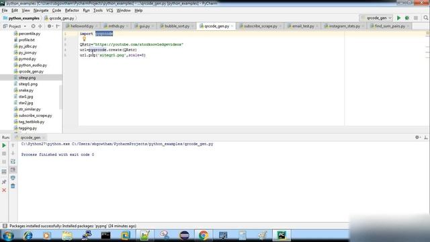Go down the stack trace arrow
The width and height of the screenshot is (430, 242).
pos(13,153)
